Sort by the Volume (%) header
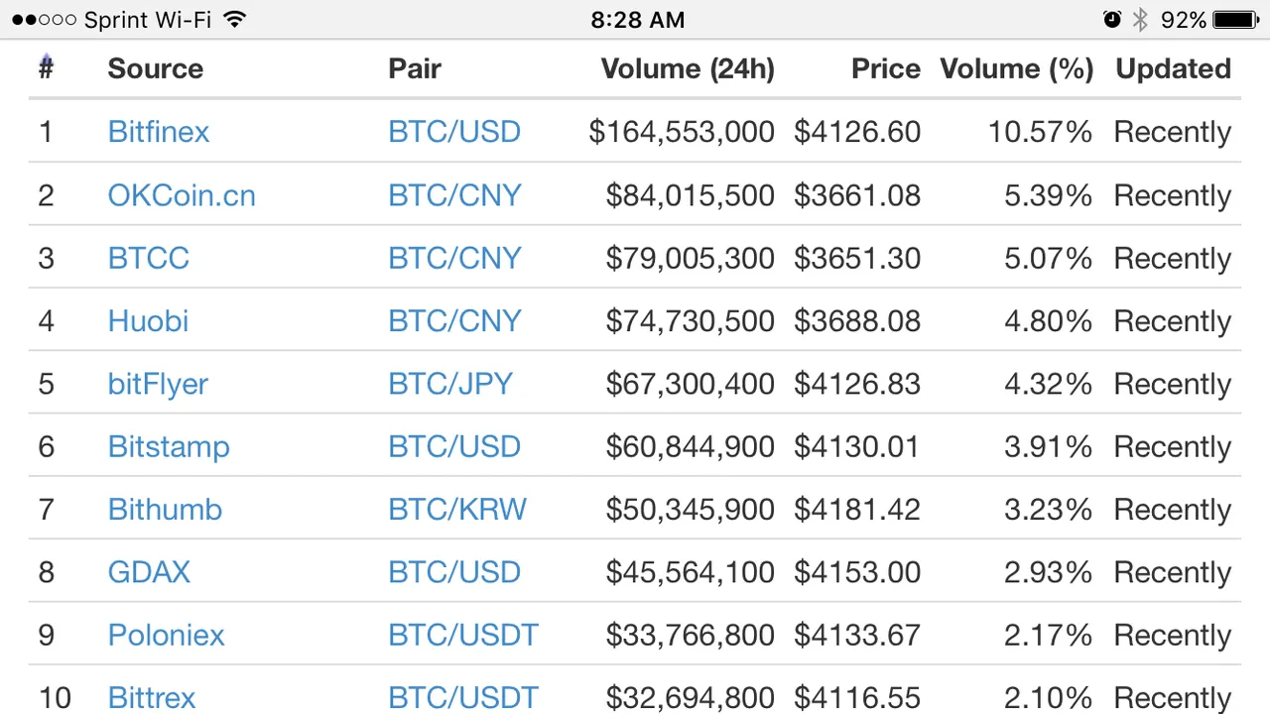 coord(1017,68)
